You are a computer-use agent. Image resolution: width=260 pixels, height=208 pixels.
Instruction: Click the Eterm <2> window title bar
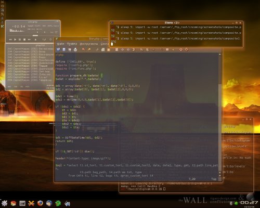point(172,23)
